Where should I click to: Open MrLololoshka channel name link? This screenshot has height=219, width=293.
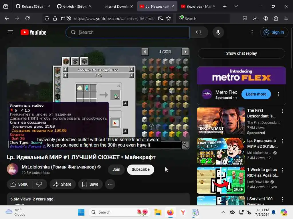pos(59,167)
